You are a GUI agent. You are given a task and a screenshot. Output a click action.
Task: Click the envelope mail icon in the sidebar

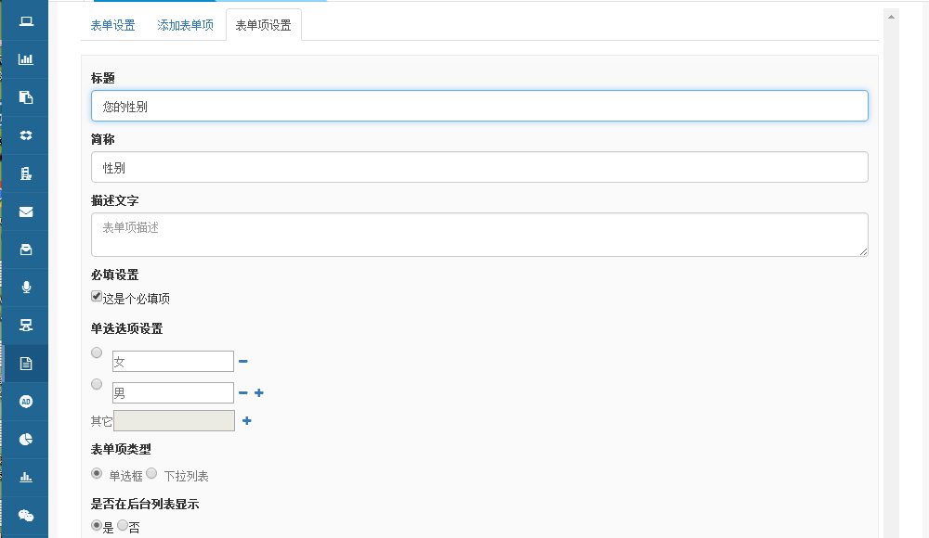point(26,211)
